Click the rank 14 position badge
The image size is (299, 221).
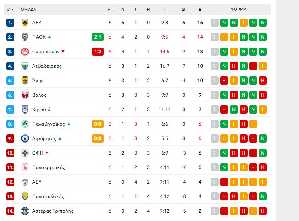10,211
